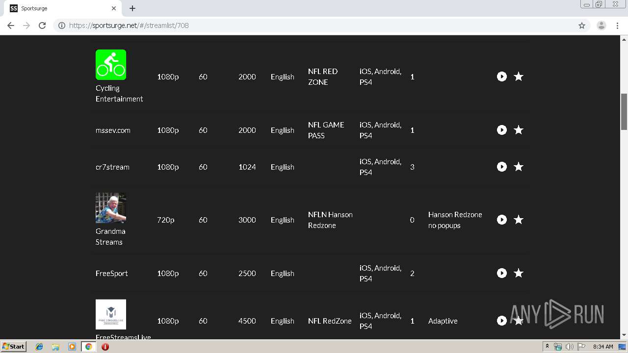Select 'Hanson Redzone no popups' note
Image resolution: width=628 pixels, height=353 pixels.
455,220
